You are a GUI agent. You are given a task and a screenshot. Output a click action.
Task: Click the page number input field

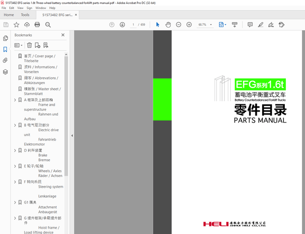click(x=133, y=25)
